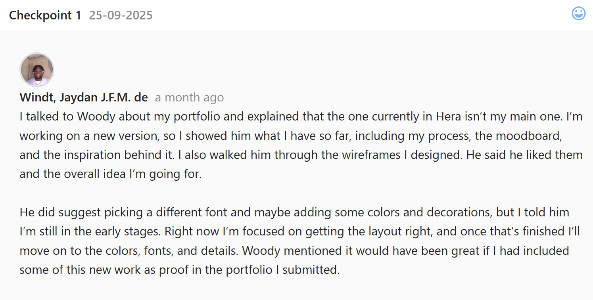Click the smiley face feedback icon

coord(578,14)
